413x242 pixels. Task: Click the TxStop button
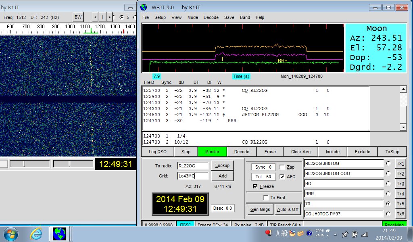point(392,152)
